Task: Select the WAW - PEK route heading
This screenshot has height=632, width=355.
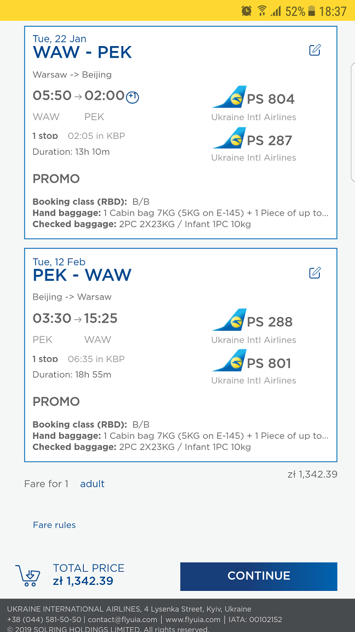Action: point(83,53)
